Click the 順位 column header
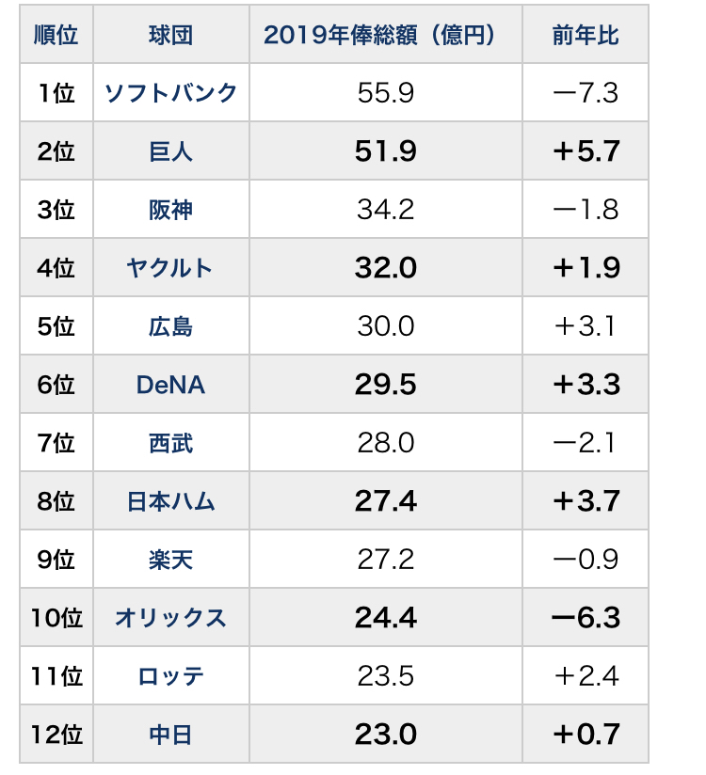This screenshot has height=775, width=706. click(56, 35)
